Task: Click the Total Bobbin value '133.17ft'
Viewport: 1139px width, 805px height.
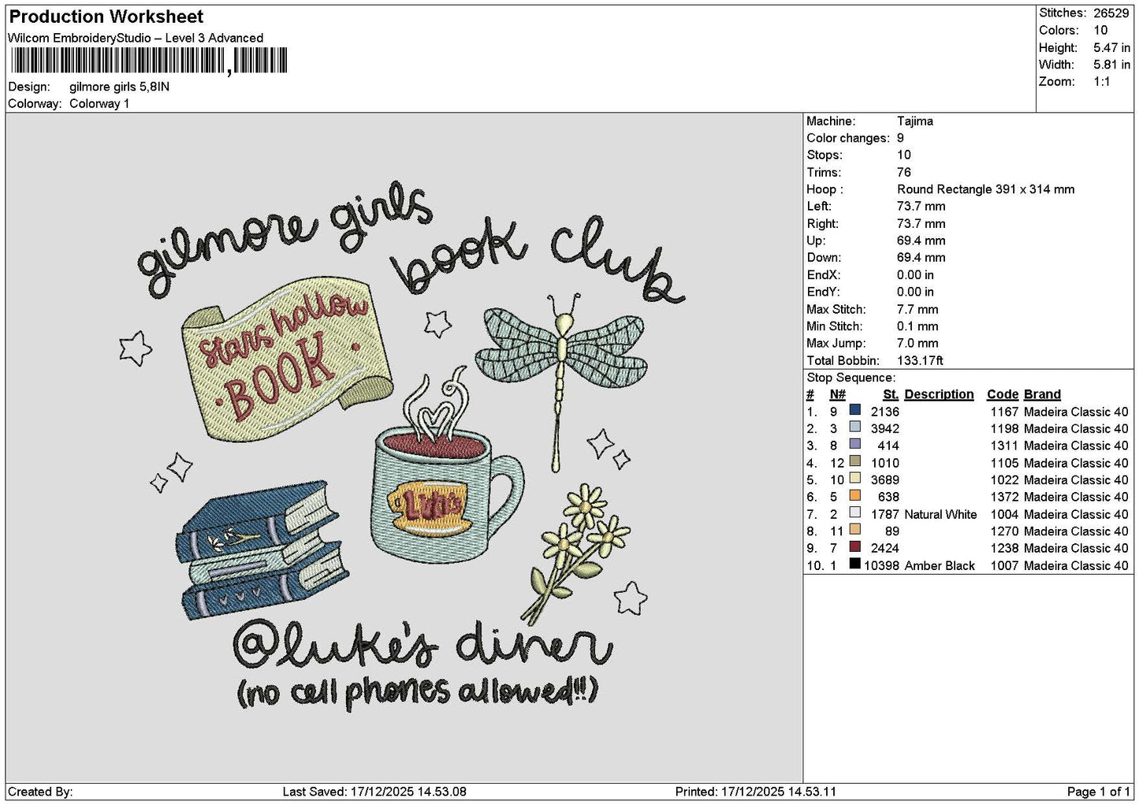Action: [920, 360]
